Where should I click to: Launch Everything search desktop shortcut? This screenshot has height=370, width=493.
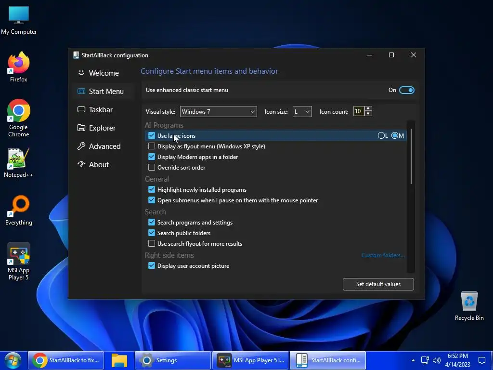click(19, 210)
